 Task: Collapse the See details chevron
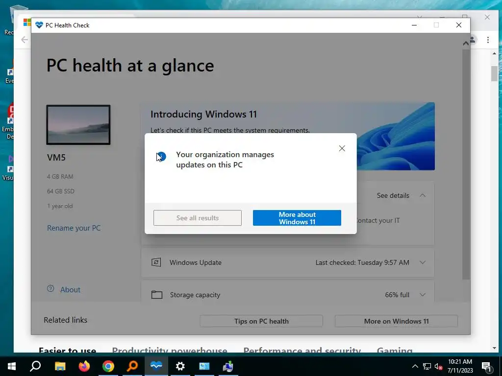[423, 195]
